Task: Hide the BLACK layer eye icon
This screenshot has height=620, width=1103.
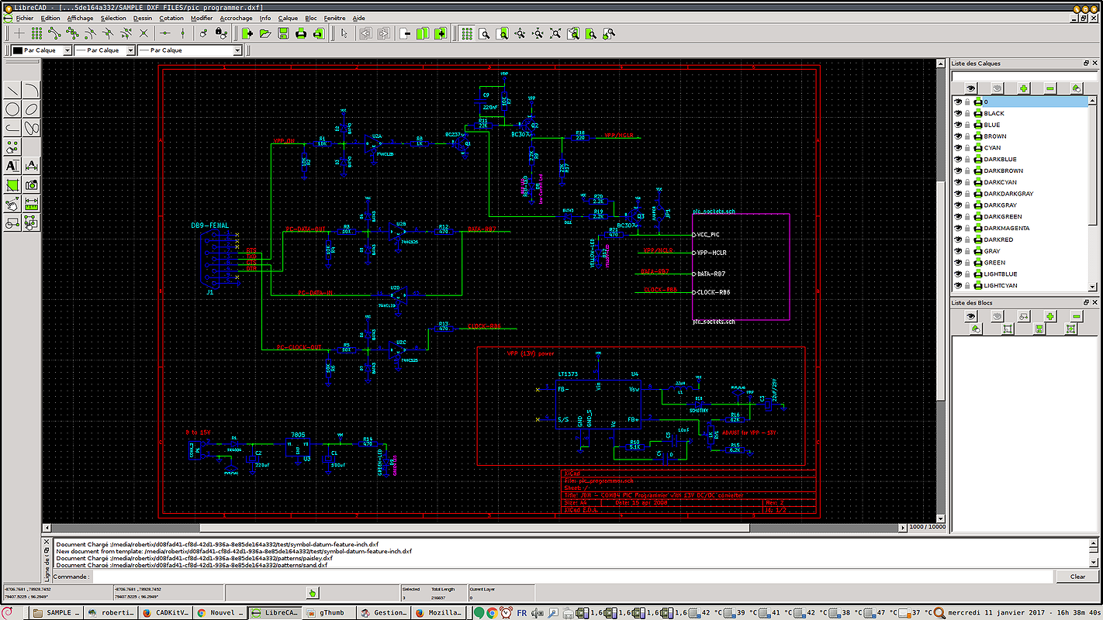Action: tap(958, 113)
